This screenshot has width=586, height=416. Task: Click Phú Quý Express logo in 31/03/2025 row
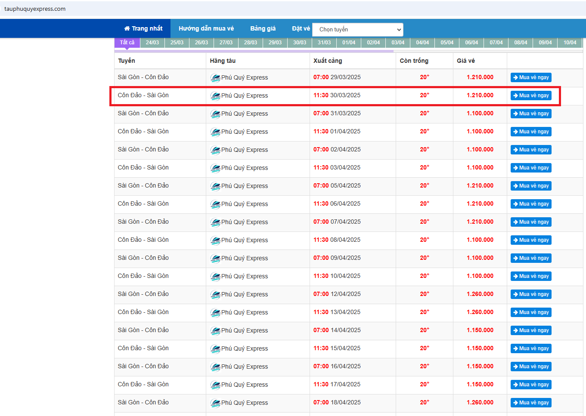tap(215, 114)
